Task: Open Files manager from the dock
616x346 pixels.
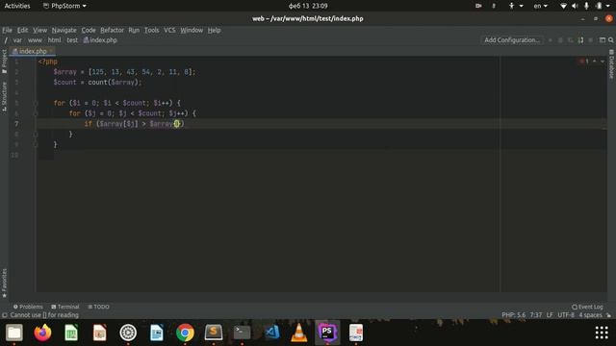Action: click(x=14, y=333)
